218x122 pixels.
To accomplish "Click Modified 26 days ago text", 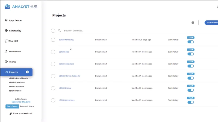I will point(141,40).
